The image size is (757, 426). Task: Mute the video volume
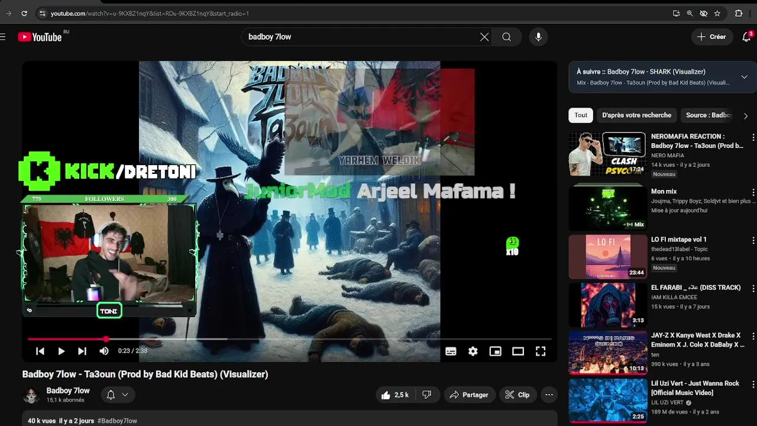(x=104, y=351)
